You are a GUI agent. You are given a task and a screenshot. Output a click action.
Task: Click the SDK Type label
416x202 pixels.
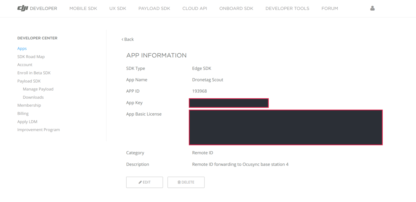135,68
